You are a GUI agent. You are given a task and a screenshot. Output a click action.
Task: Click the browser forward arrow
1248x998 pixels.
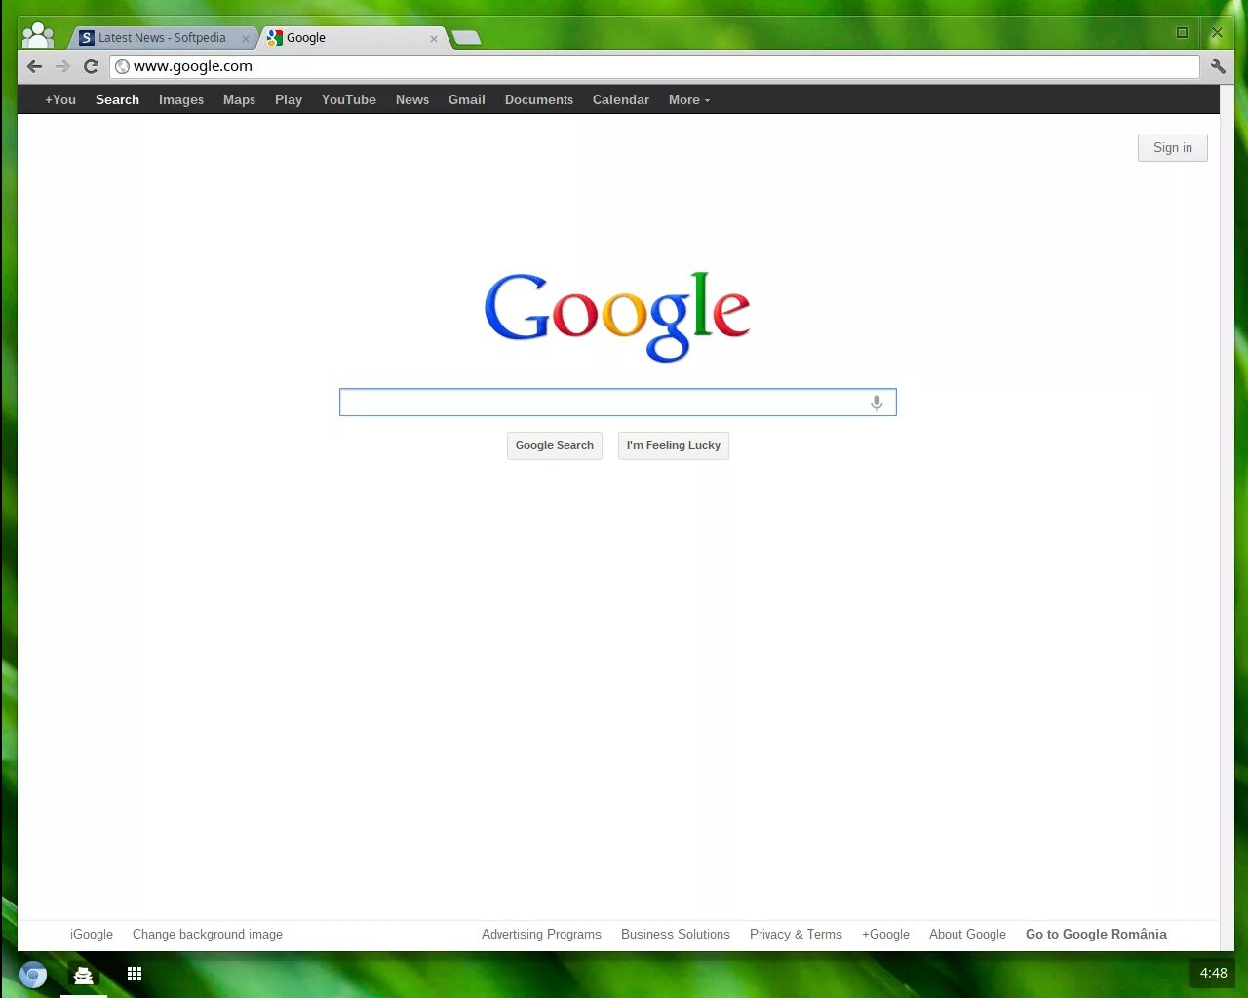point(62,66)
